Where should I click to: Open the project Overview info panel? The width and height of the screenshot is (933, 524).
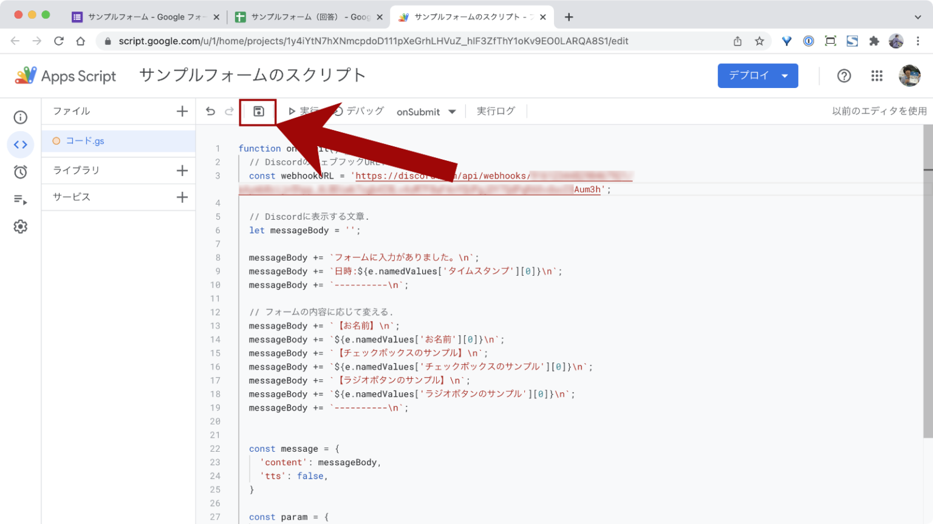click(x=21, y=117)
